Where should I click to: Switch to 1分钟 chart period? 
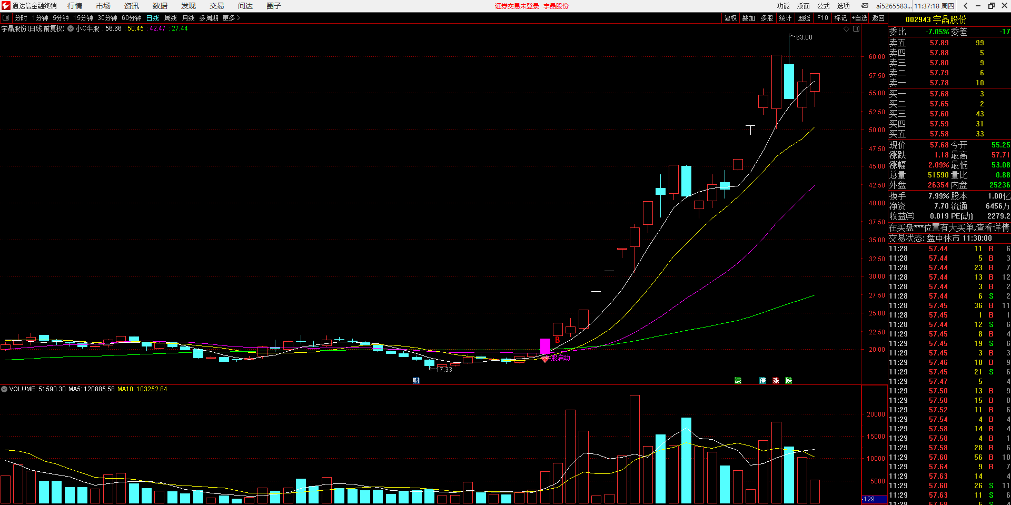40,18
